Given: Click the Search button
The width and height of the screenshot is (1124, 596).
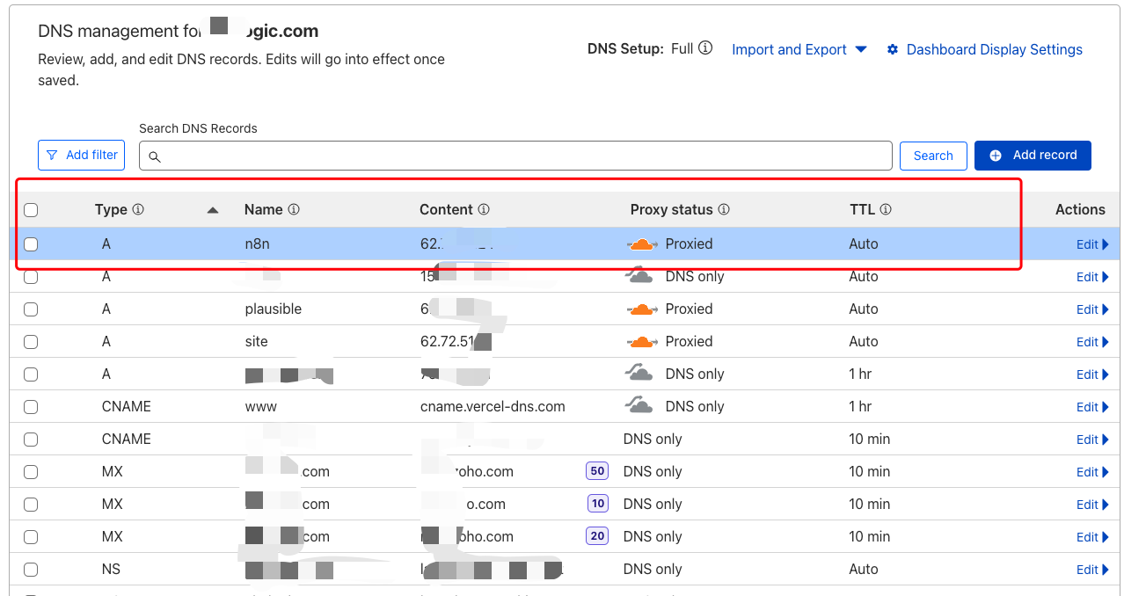Looking at the screenshot, I should (x=932, y=156).
